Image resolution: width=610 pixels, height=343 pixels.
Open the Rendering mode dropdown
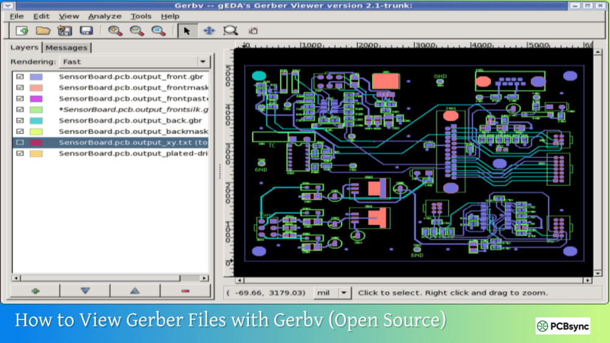pos(203,62)
